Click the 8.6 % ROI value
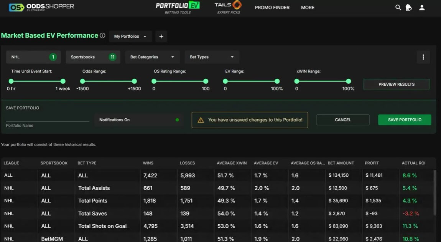441x242 pixels. (410, 176)
